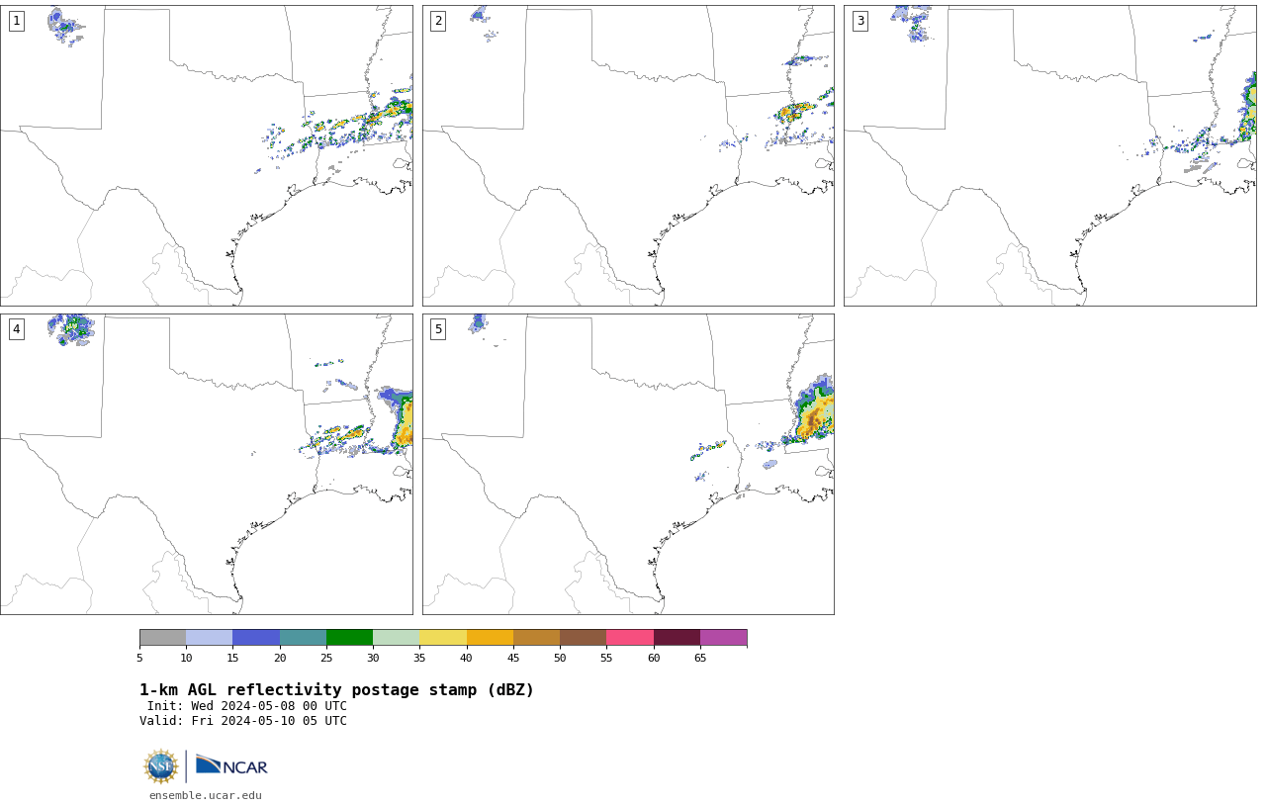Click the colorbar tick label 5

(139, 658)
